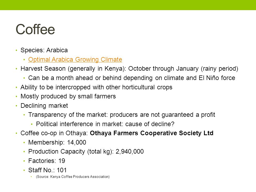This screenshot has width=256, height=192.
Task: Click the Declining market bullet
Action: tap(44, 106)
